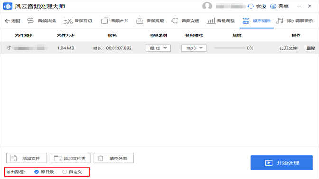Go back with the 返回 arrow
319x179 pixels.
point(12,21)
